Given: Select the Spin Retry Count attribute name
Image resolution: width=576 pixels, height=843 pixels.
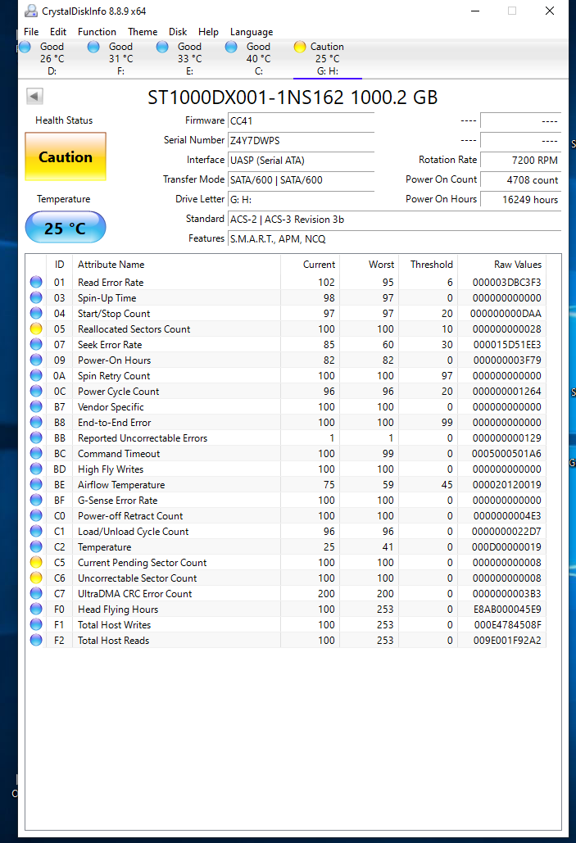Looking at the screenshot, I should 114,376.
